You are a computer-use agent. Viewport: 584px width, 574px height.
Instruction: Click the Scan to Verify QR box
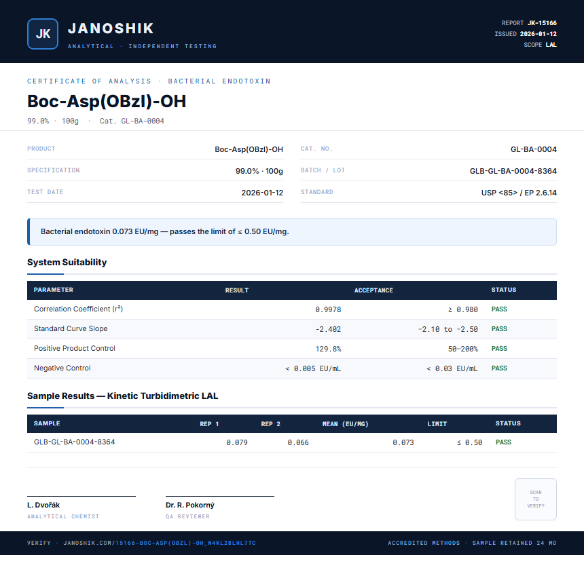point(536,499)
